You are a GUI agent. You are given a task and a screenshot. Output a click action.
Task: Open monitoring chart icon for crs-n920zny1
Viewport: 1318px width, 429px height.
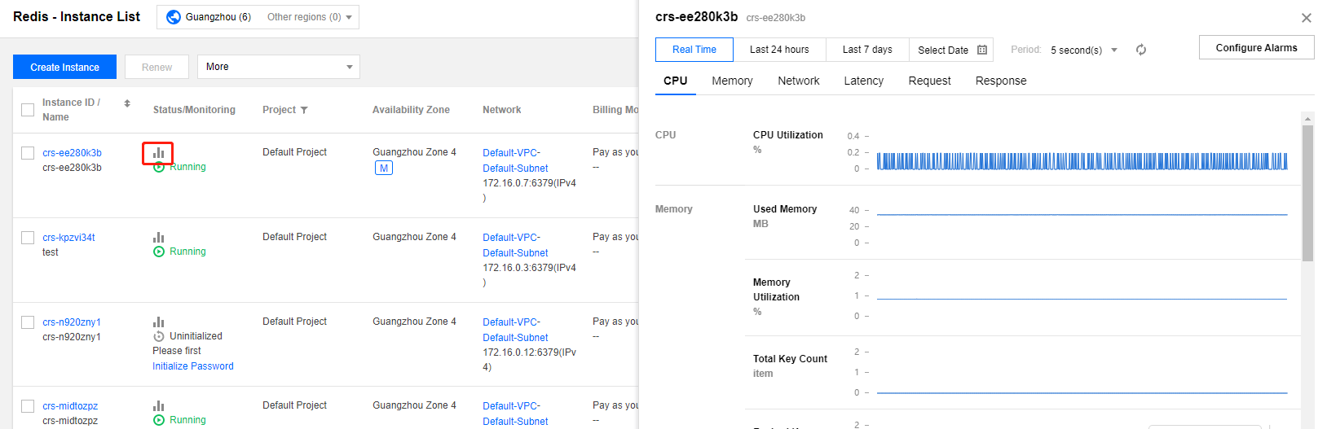click(158, 322)
